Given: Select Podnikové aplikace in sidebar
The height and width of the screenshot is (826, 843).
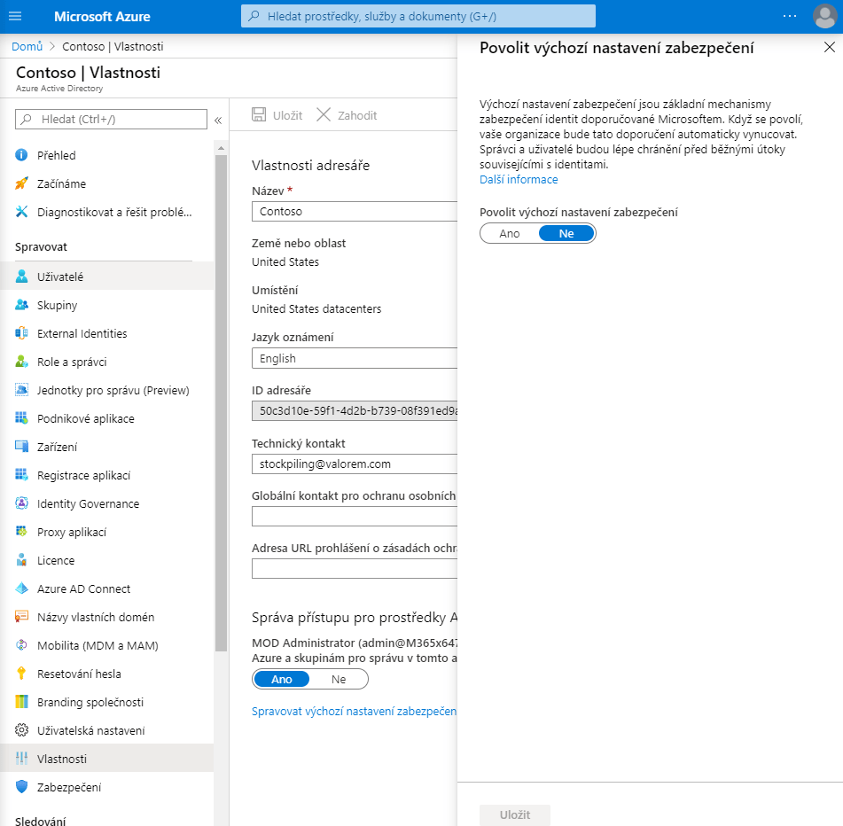Looking at the screenshot, I should 85,418.
